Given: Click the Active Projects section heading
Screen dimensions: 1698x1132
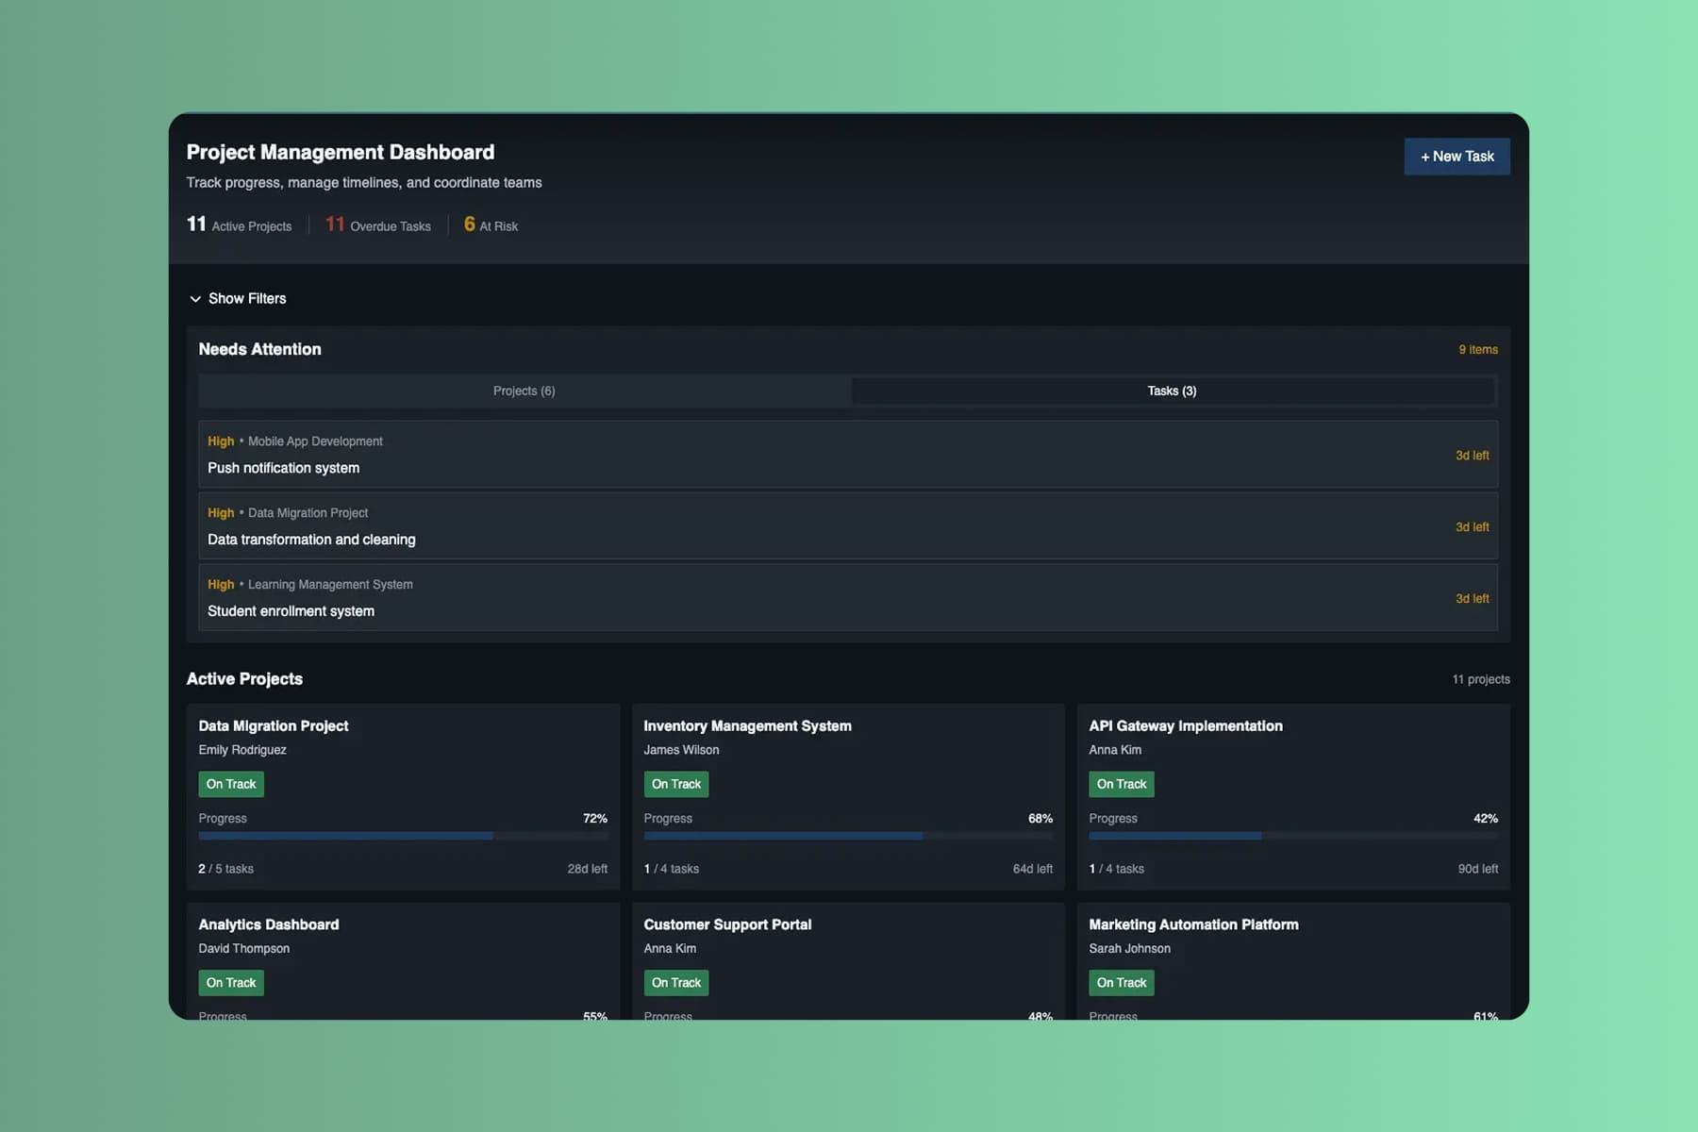Looking at the screenshot, I should coord(244,679).
